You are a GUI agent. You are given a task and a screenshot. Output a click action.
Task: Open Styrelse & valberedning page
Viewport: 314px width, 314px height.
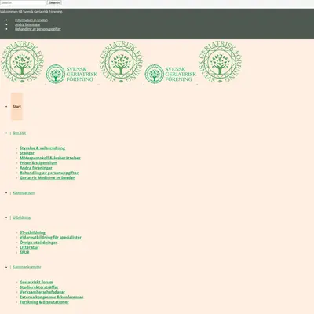42,148
